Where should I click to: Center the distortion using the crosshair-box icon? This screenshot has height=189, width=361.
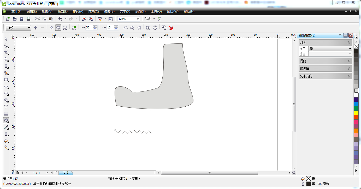tap(148, 28)
